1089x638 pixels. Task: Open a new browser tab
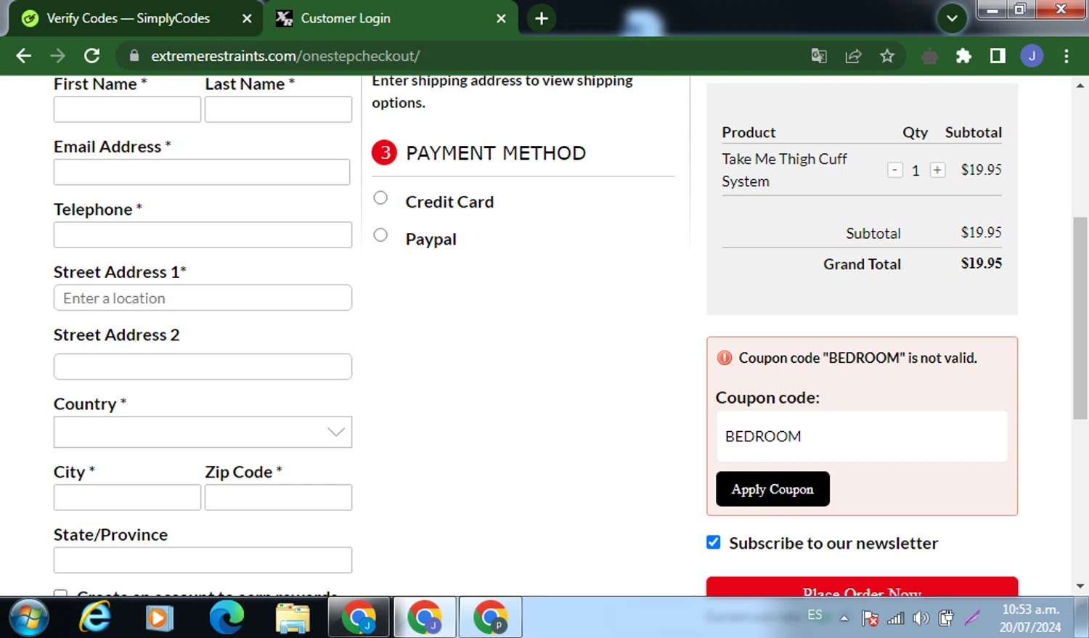tap(542, 18)
